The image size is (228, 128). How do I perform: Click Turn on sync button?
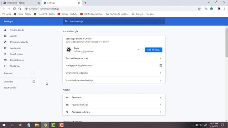154,50
